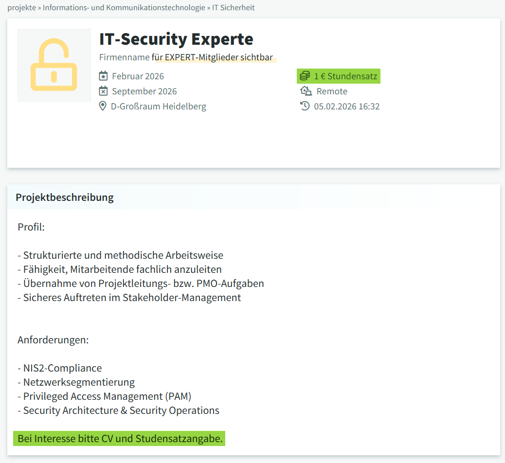Click the open padlock project thumbnail
Viewport: 505px width, 463px height.
pos(54,65)
